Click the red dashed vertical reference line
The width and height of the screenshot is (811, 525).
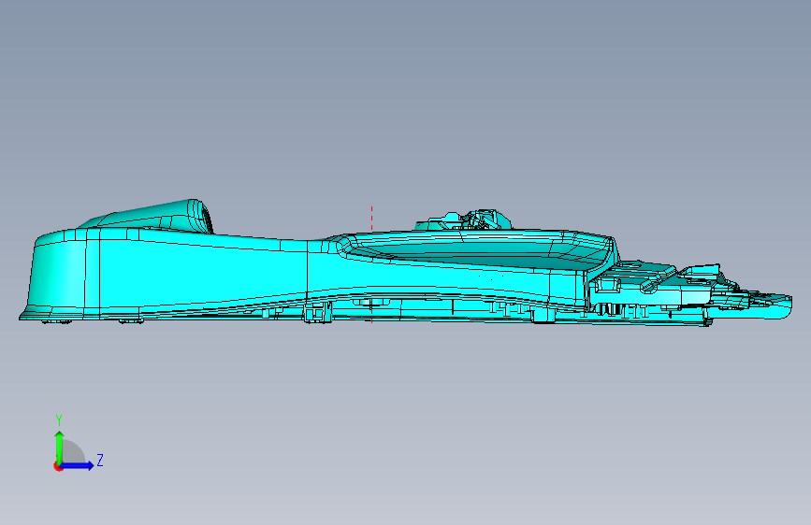click(x=371, y=264)
